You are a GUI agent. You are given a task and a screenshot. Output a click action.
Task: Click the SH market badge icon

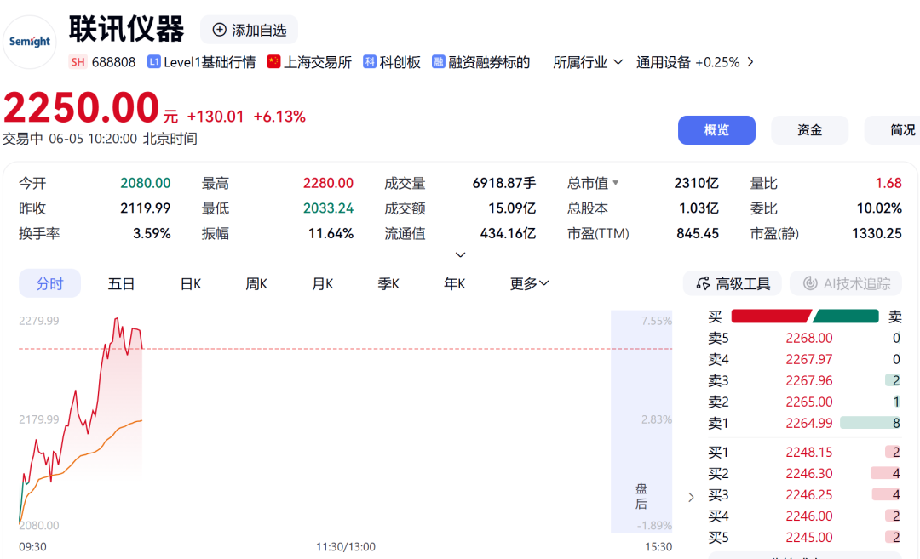[78, 62]
